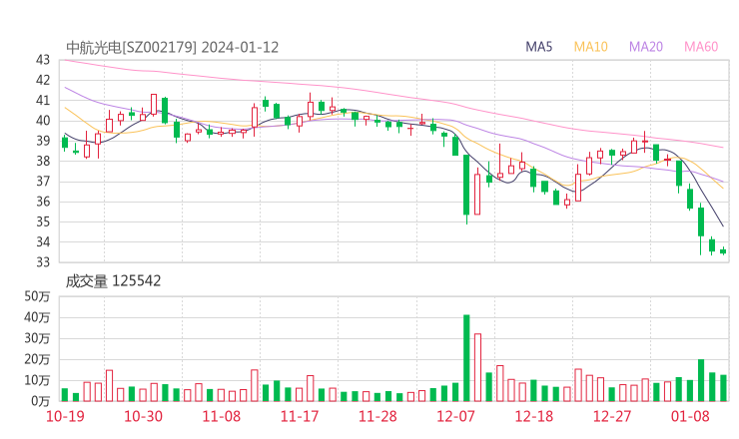739x439 pixels.
Task: Toggle the MA10 moving average legend
Action: pos(591,47)
